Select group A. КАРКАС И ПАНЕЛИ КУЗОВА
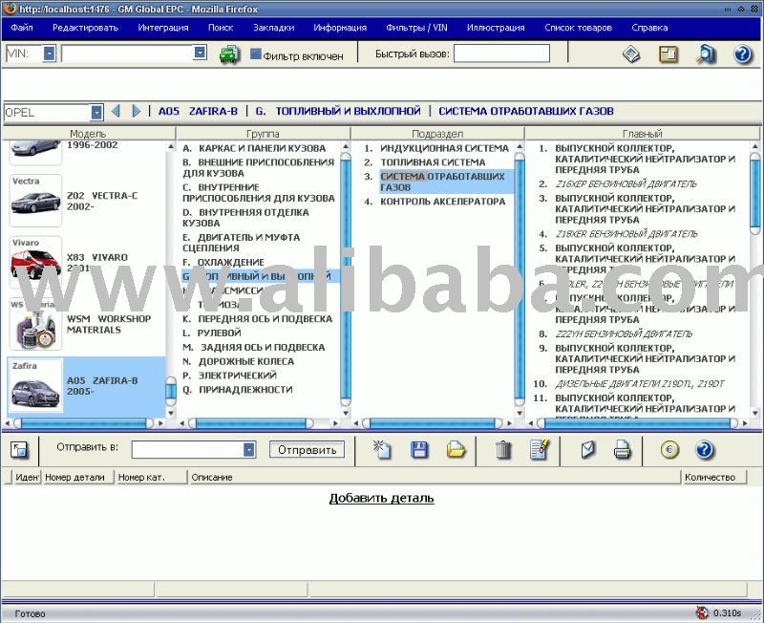Image resolution: width=764 pixels, height=623 pixels. (254, 148)
